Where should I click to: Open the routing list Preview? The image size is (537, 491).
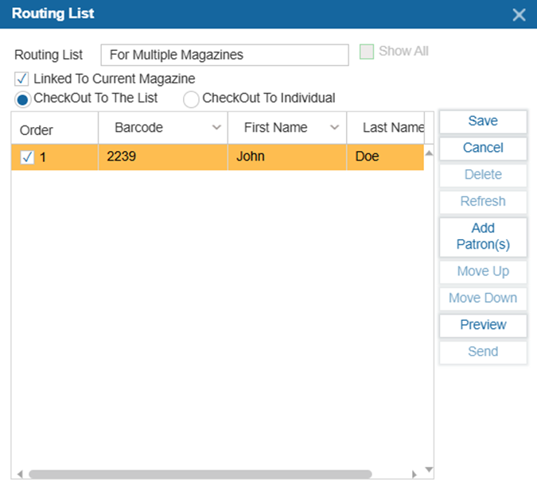coord(483,325)
